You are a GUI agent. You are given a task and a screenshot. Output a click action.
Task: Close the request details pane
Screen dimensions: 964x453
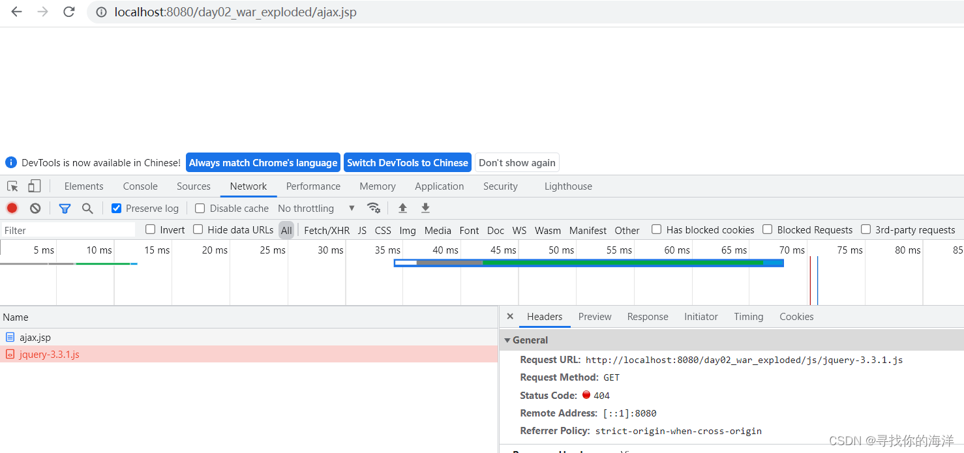(510, 316)
